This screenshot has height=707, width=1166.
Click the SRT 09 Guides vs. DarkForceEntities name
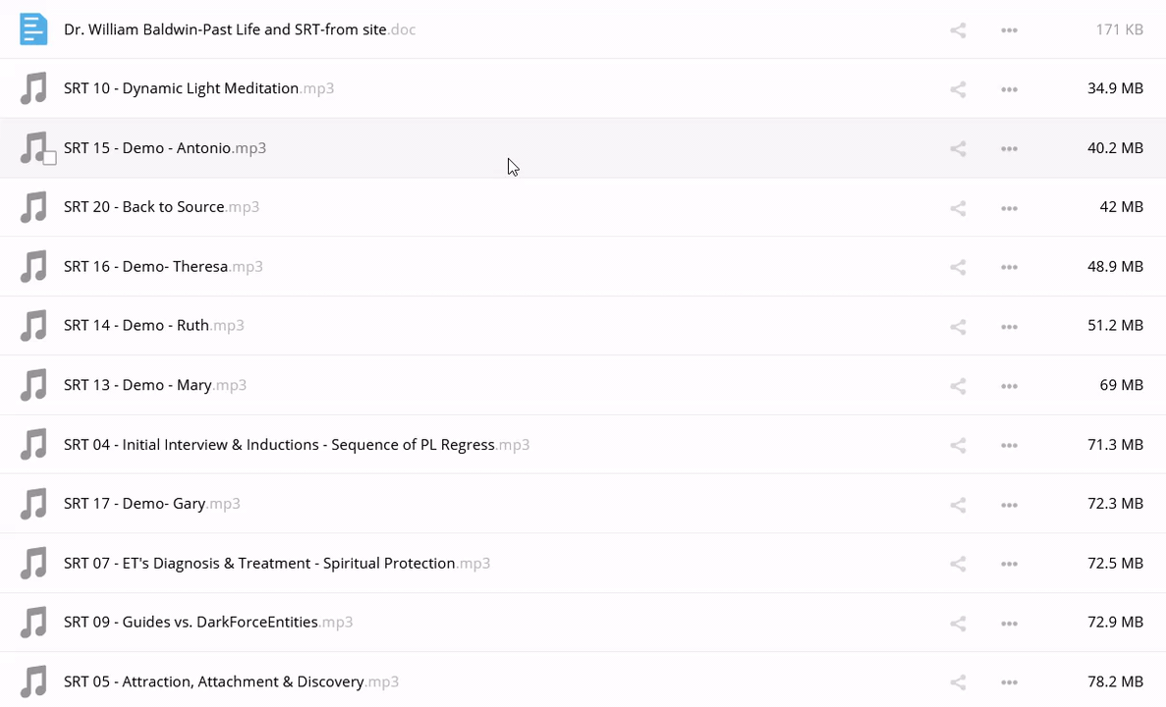(x=191, y=622)
